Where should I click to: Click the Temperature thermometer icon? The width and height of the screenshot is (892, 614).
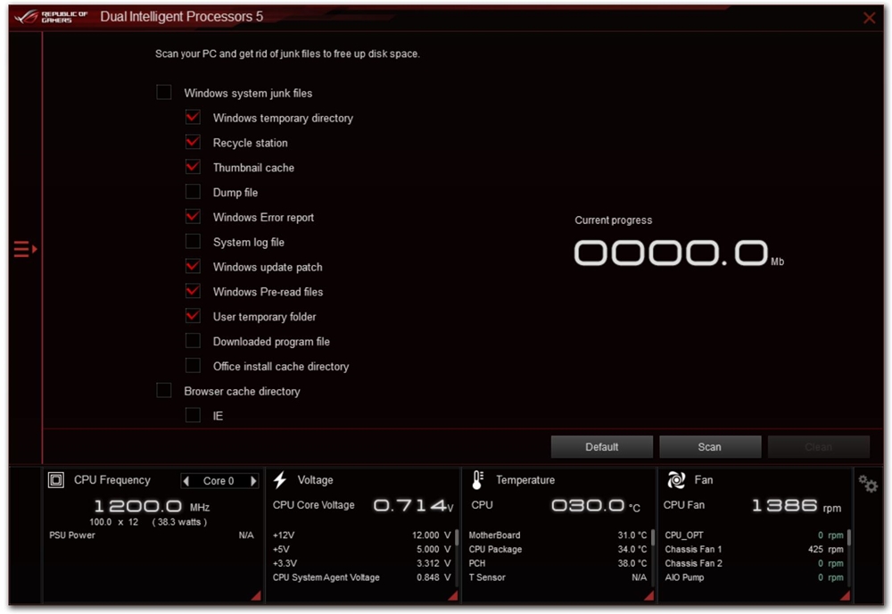[478, 480]
